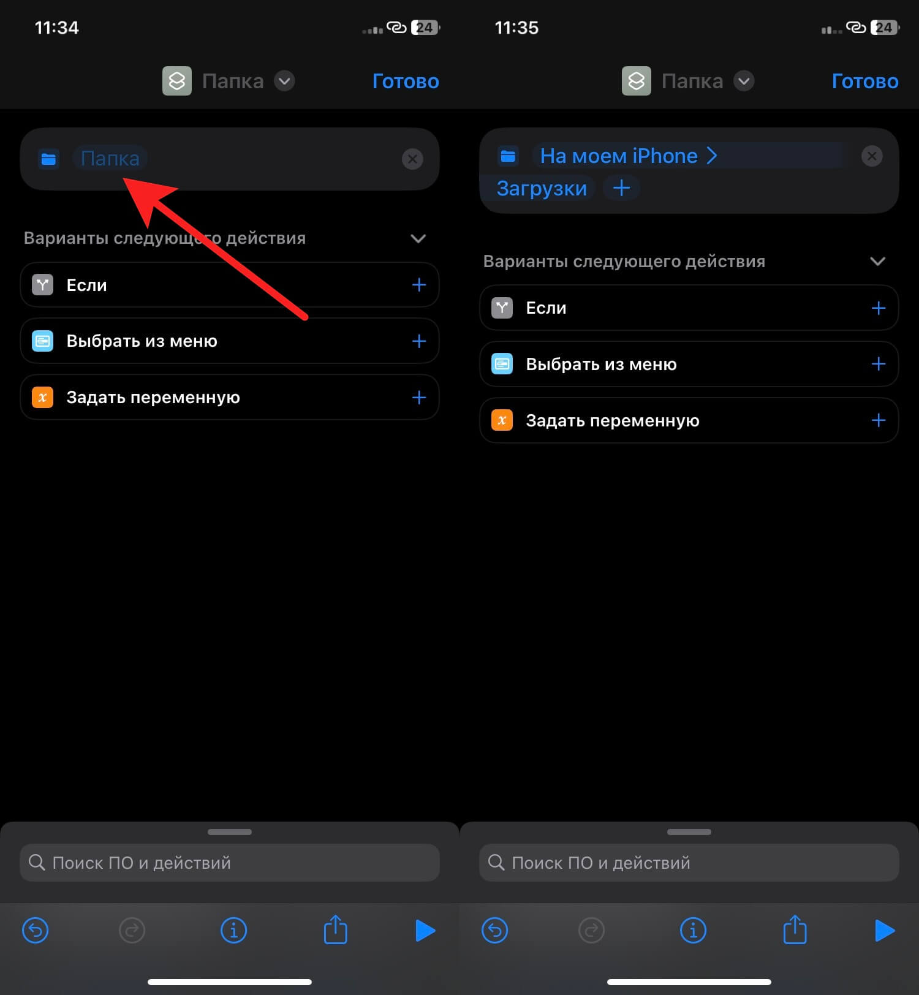The width and height of the screenshot is (919, 995).
Task: Tap the sheet grabber handle in the 11:34 screen
Action: pyautogui.click(x=230, y=832)
